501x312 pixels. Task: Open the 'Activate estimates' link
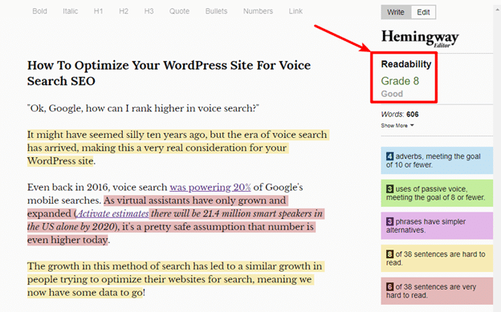[112, 213]
